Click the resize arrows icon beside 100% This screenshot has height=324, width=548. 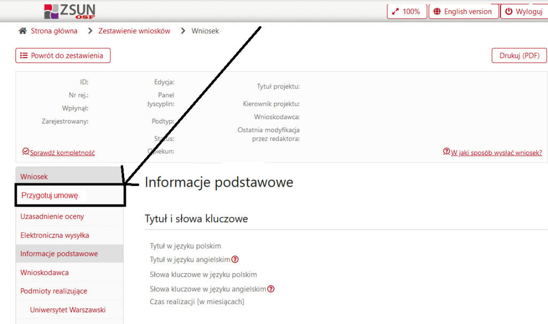click(397, 11)
